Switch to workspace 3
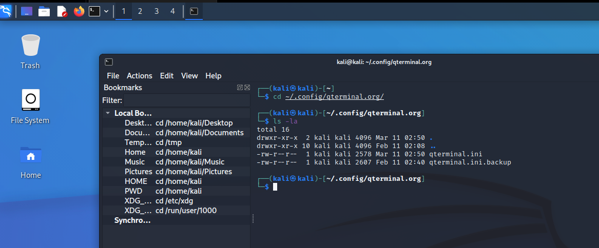The height and width of the screenshot is (248, 599). click(157, 11)
